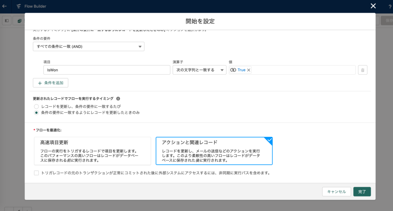Click the value combobox next to True
This screenshot has height=211, width=393.
[303, 70]
